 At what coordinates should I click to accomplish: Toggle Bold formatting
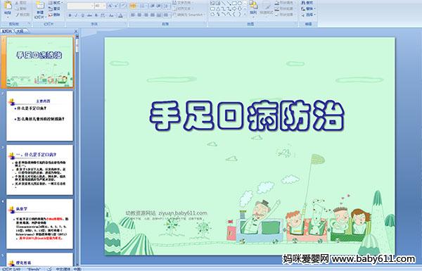pos(70,15)
